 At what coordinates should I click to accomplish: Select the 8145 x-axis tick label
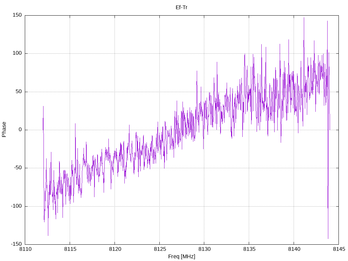339,249
